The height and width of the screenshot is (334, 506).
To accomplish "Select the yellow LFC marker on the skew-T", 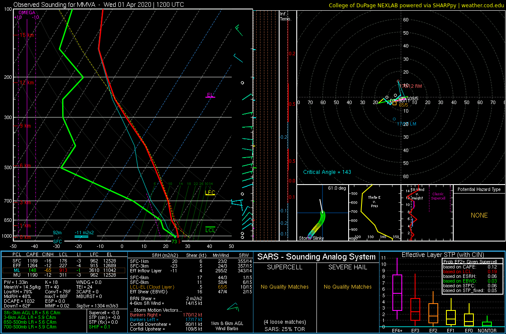I will pos(210,193).
